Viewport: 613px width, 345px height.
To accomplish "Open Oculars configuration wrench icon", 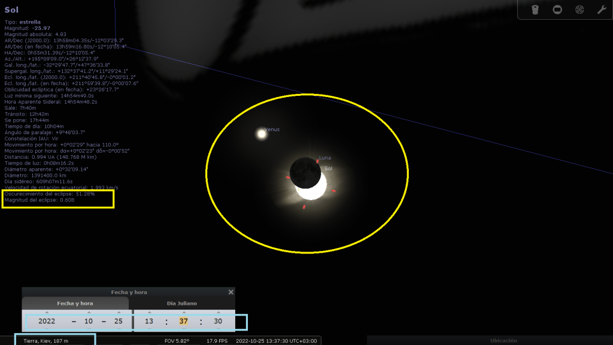I will pos(601,10).
